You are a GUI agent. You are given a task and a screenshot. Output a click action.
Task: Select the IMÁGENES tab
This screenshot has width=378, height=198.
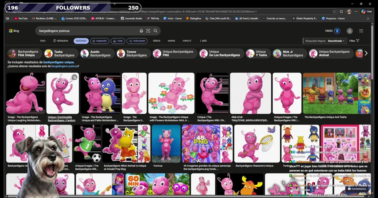click(x=81, y=41)
